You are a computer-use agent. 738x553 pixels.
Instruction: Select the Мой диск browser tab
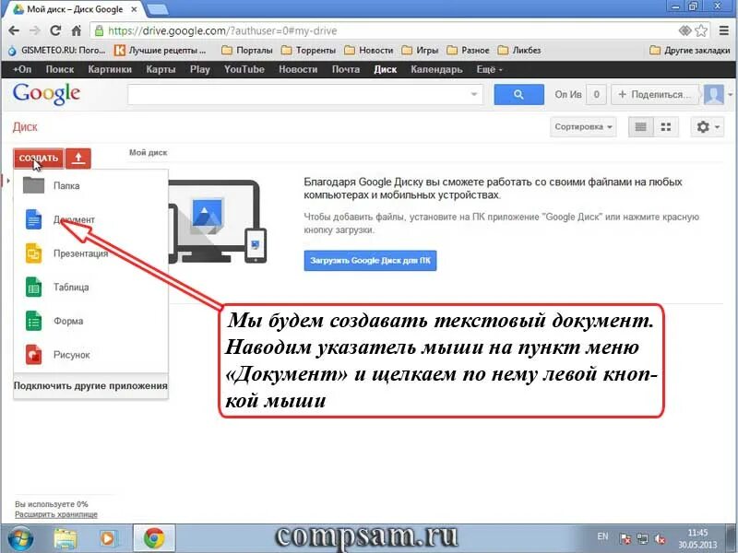75,9
